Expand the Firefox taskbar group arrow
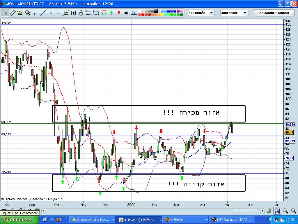Image resolution: width=298 pixels, height=224 pixels. point(207,220)
